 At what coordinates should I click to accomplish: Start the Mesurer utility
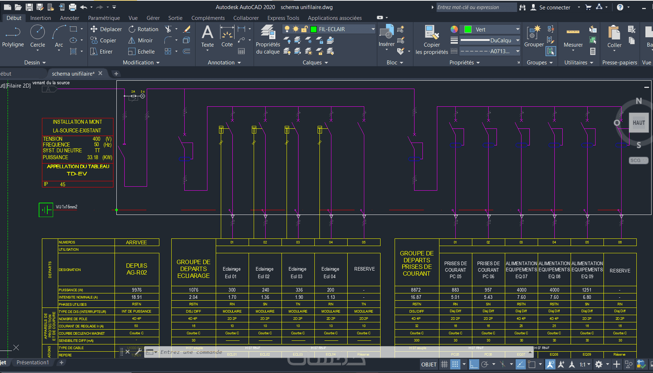pyautogui.click(x=573, y=37)
